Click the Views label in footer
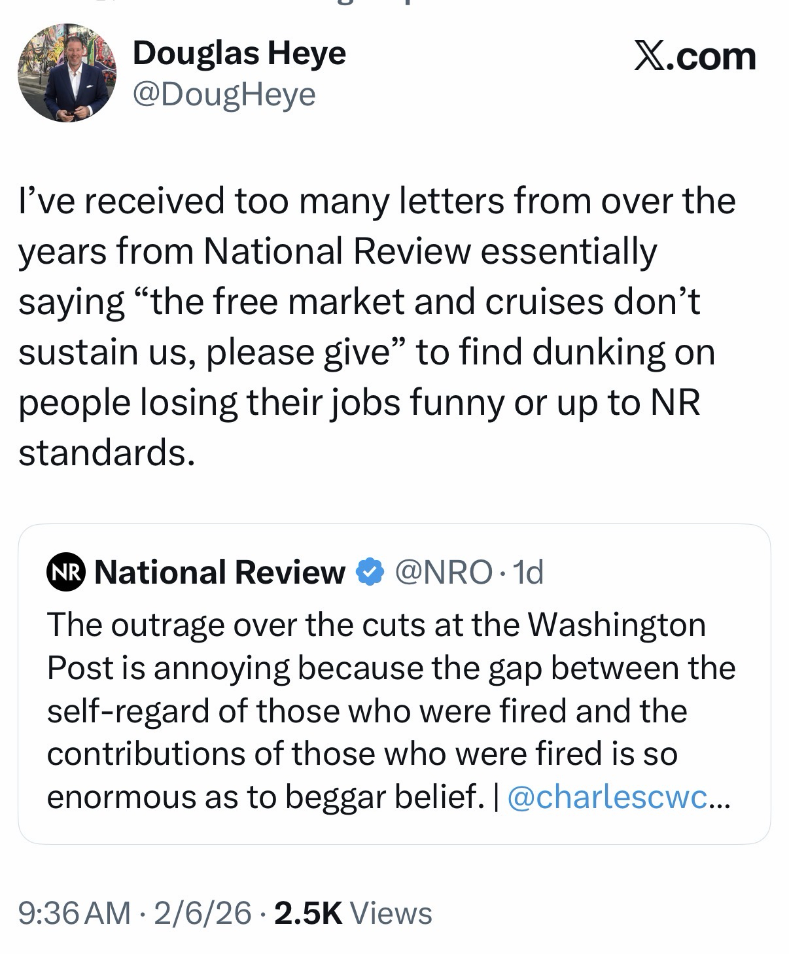789x954 pixels. tap(391, 913)
